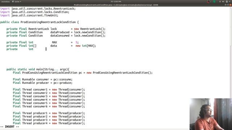Open the volume speaker icon
This screenshot has height=130, width=232.
(x=223, y=1)
